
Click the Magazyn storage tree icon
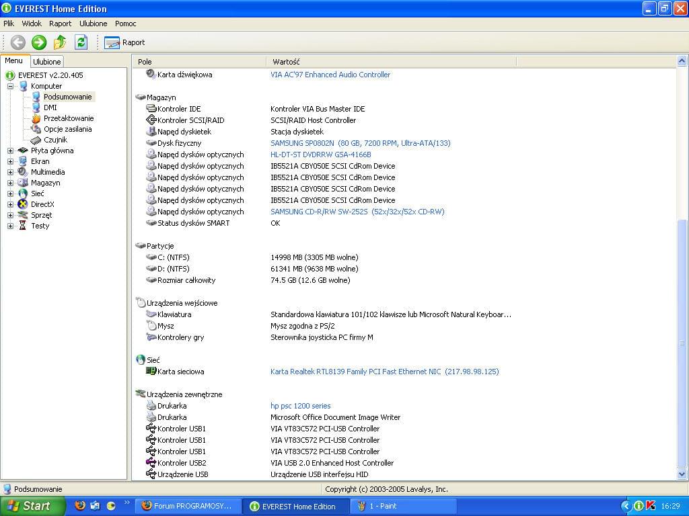[23, 183]
